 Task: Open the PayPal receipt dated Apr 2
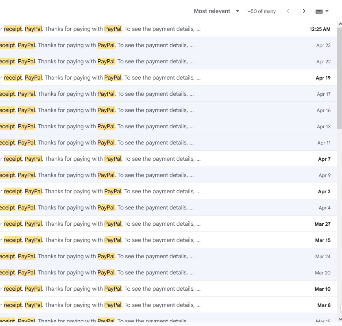click(168, 191)
